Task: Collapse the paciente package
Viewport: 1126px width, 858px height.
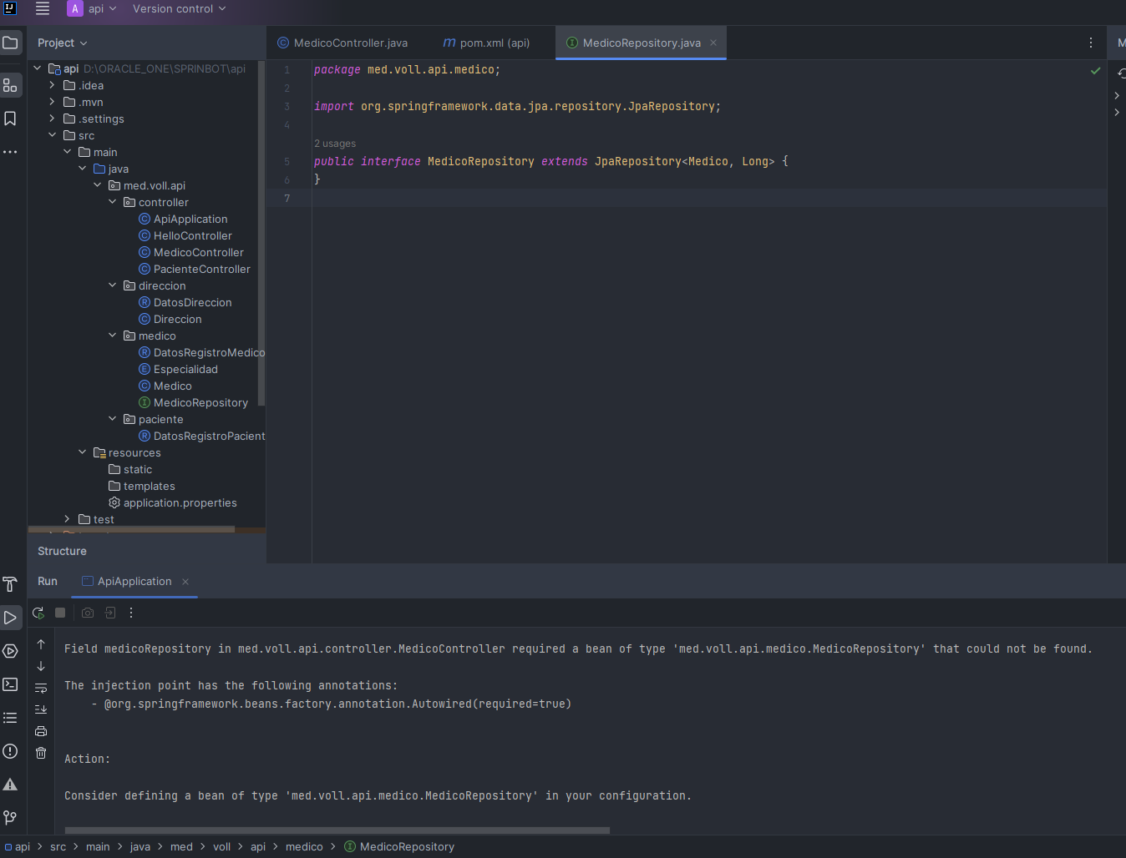Action: click(113, 419)
